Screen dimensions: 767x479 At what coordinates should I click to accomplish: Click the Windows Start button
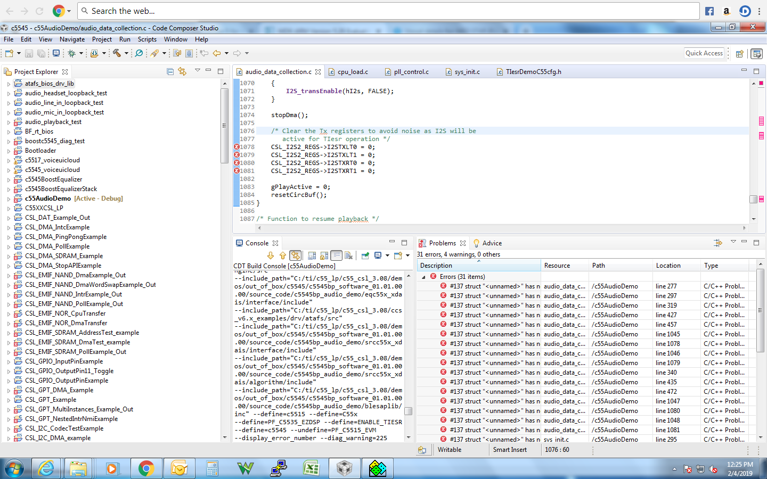[x=14, y=469]
